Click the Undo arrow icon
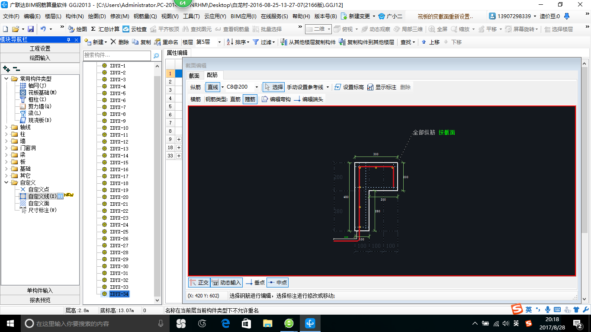Image resolution: width=591 pixels, height=332 pixels. (43, 29)
